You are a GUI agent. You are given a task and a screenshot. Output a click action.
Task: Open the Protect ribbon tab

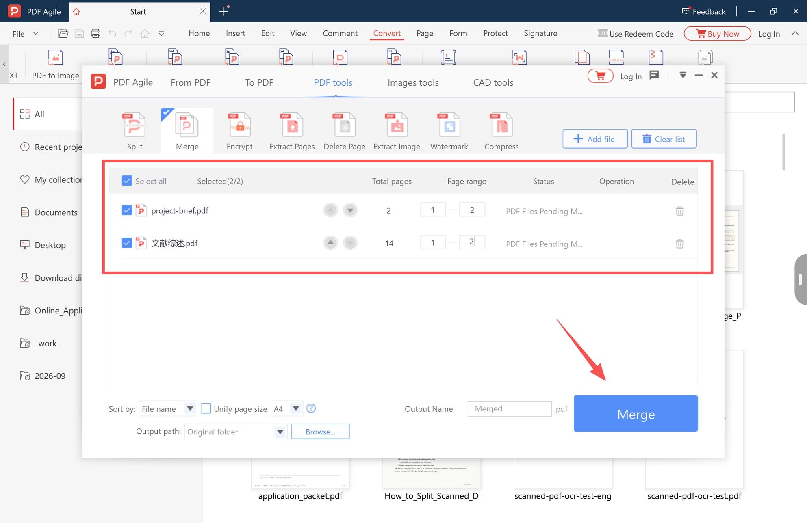[495, 33]
